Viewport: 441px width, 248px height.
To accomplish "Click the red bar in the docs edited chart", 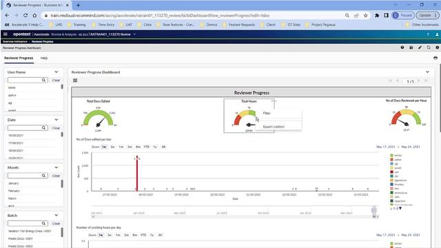I will (x=137, y=174).
